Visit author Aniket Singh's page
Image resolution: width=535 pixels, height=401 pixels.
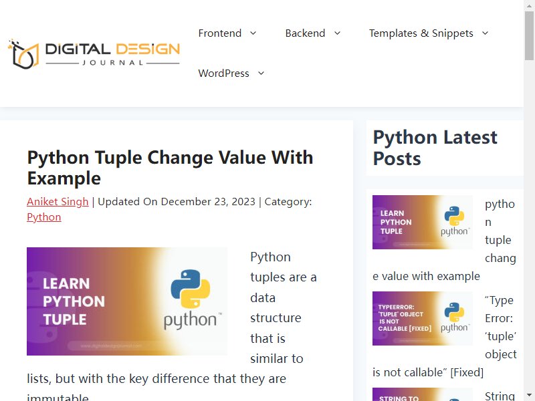[58, 202]
